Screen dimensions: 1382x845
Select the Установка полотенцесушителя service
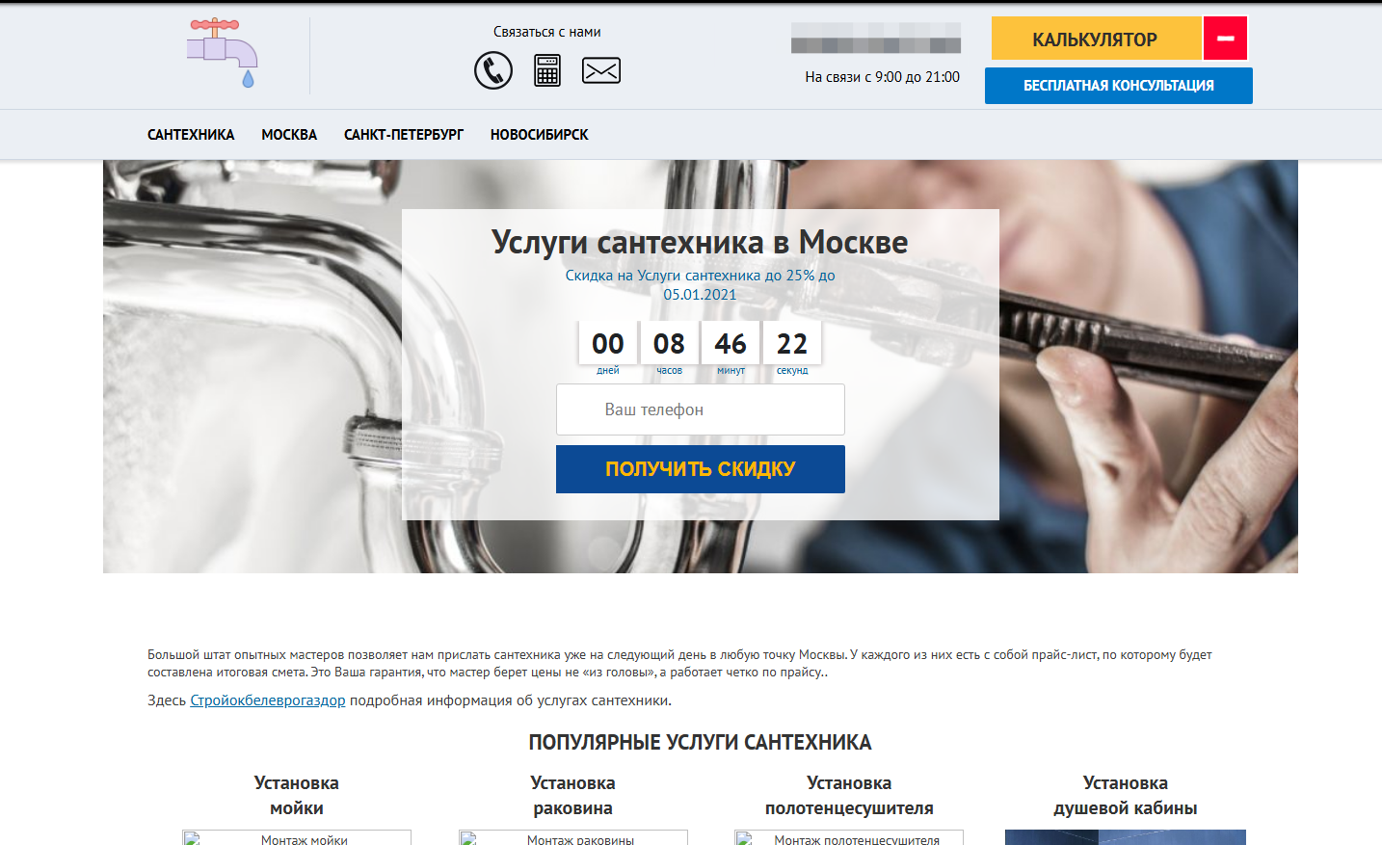[x=849, y=795]
